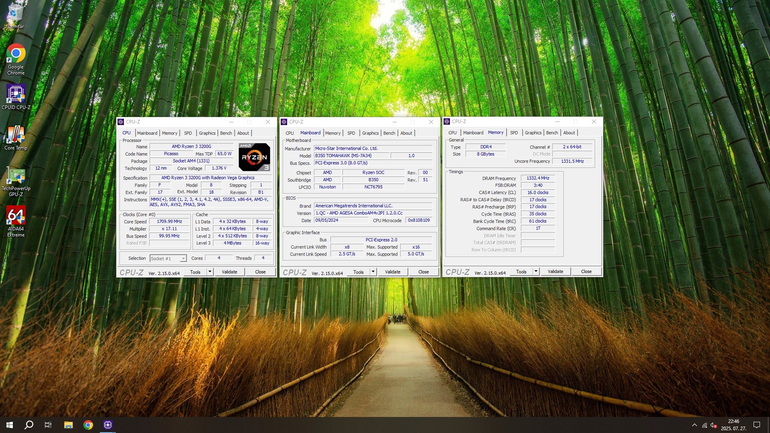Open File Explorer from the taskbar
The width and height of the screenshot is (770, 433).
[68, 425]
